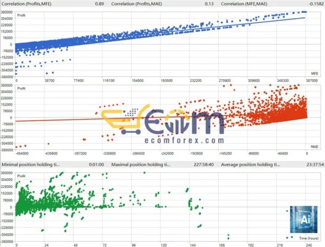Click the 144 hours tick on time axis
325x247 pixels.
pyautogui.click(x=193, y=245)
